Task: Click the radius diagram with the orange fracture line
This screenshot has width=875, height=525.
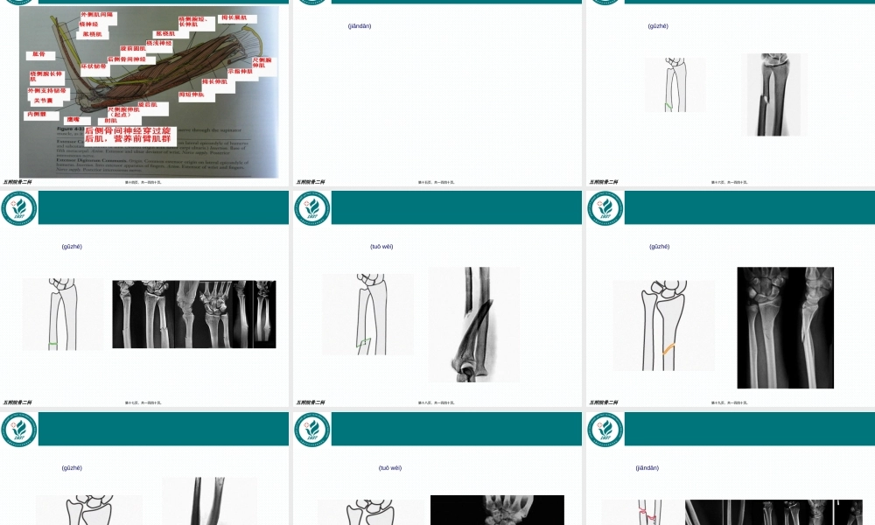Action: [663, 325]
